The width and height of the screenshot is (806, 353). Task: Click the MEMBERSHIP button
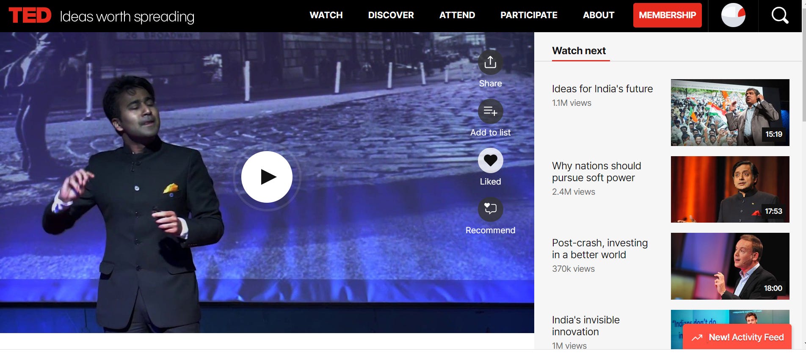point(667,15)
